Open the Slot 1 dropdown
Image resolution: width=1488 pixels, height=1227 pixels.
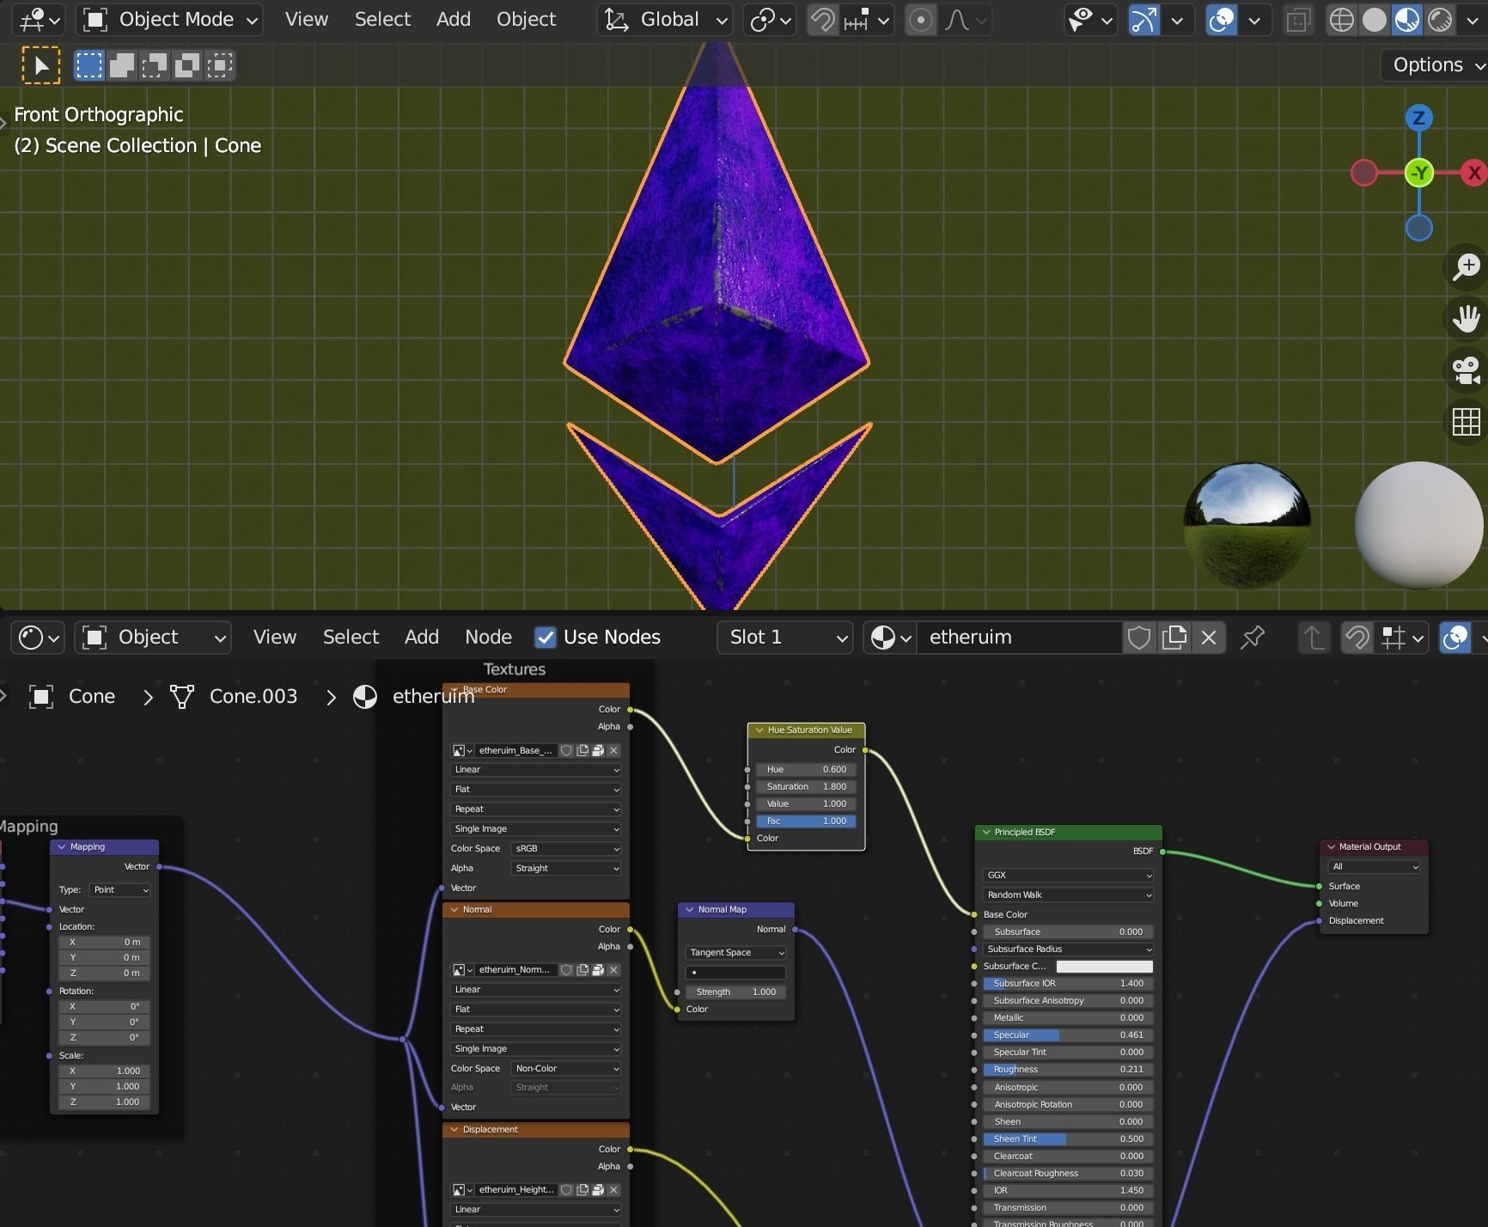(x=785, y=638)
